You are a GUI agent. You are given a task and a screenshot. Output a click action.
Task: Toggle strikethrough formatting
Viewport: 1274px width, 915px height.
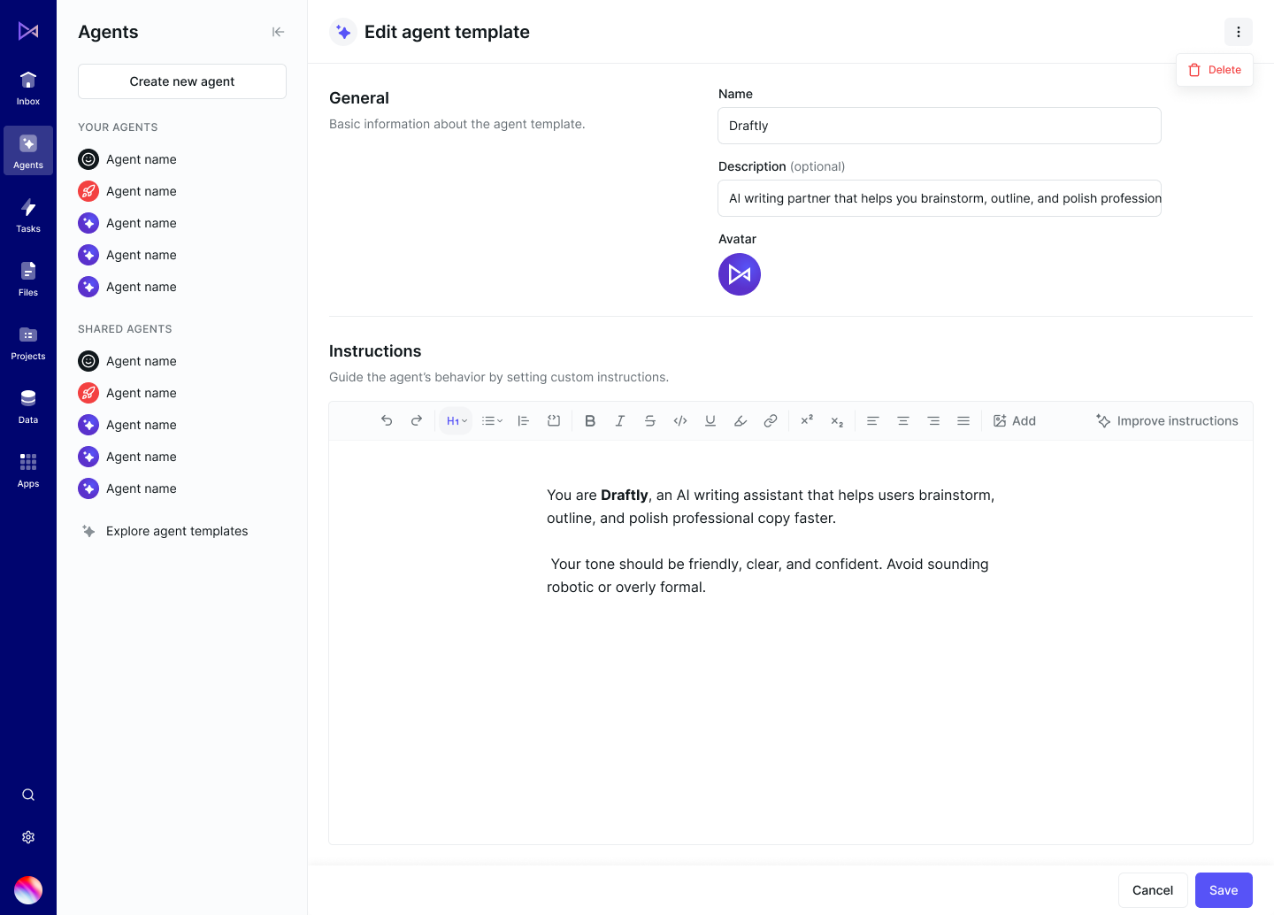(650, 421)
